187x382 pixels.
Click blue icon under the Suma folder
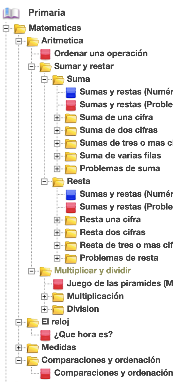[71, 92]
